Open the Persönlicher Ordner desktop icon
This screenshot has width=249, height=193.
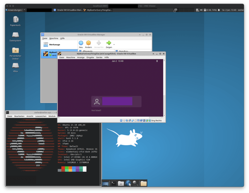click(15, 53)
